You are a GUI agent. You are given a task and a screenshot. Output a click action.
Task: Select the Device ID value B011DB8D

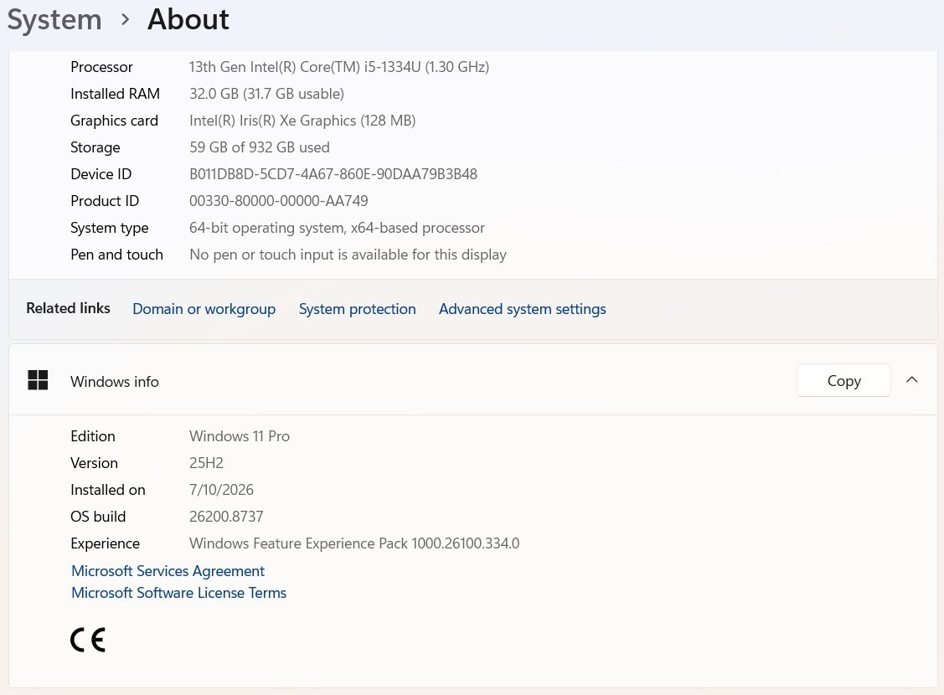pos(333,174)
